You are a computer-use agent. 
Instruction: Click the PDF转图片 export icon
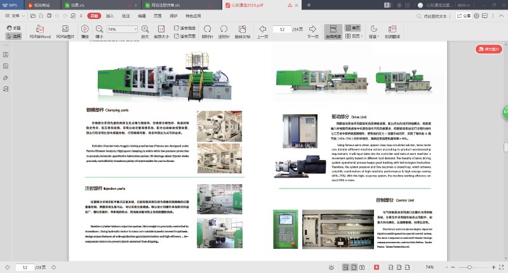(x=65, y=29)
